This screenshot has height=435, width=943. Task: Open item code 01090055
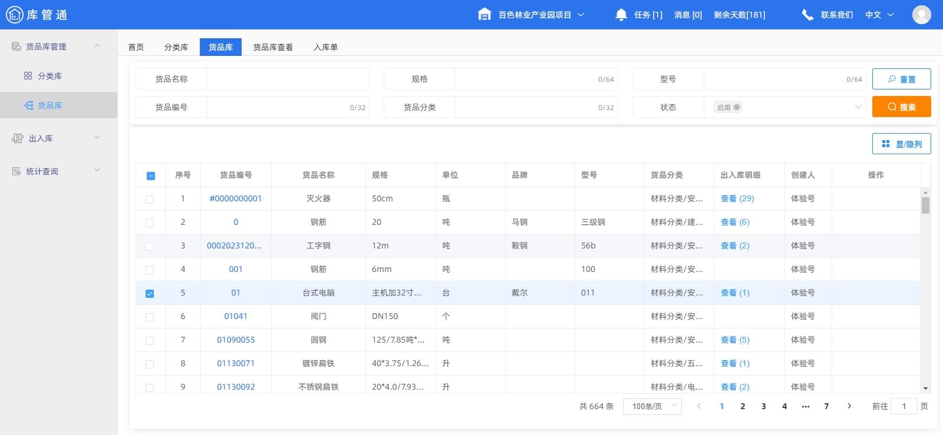coord(236,340)
